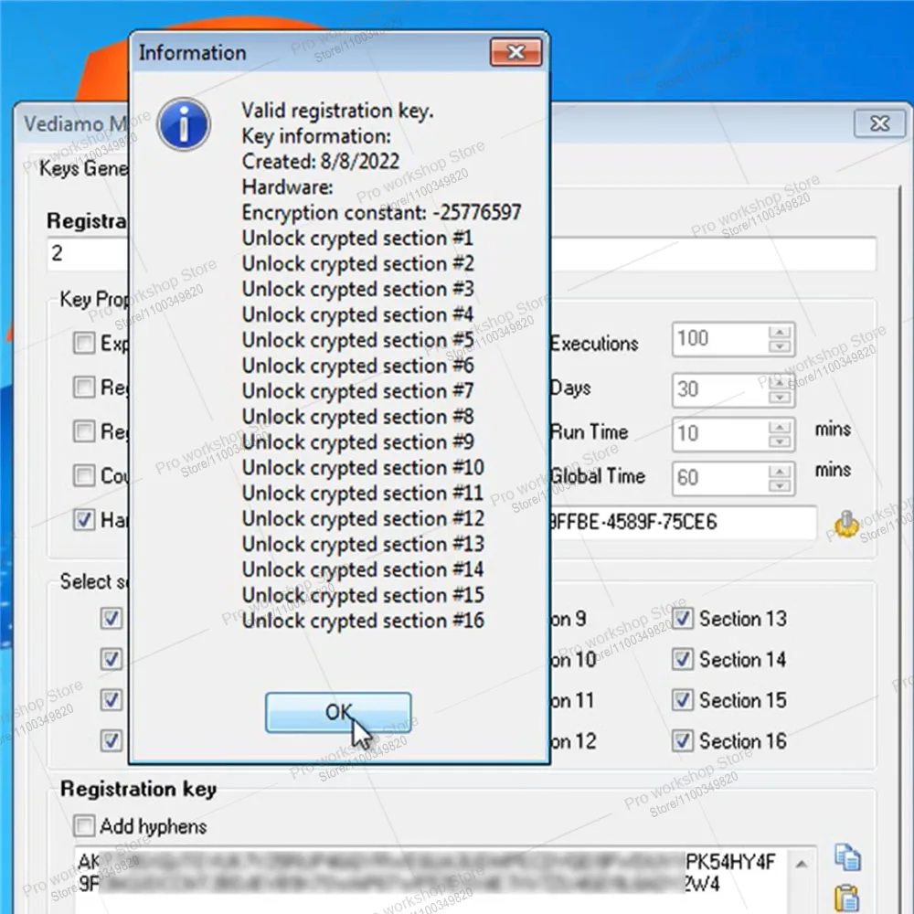Screen dimensions: 914x914
Task: Uncheck the Section 16 checkbox
Action: point(682,741)
